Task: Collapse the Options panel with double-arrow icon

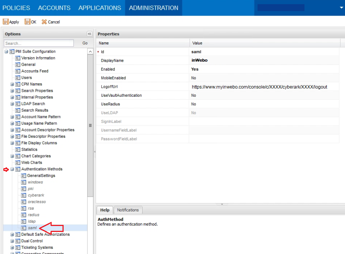Action: (x=89, y=34)
